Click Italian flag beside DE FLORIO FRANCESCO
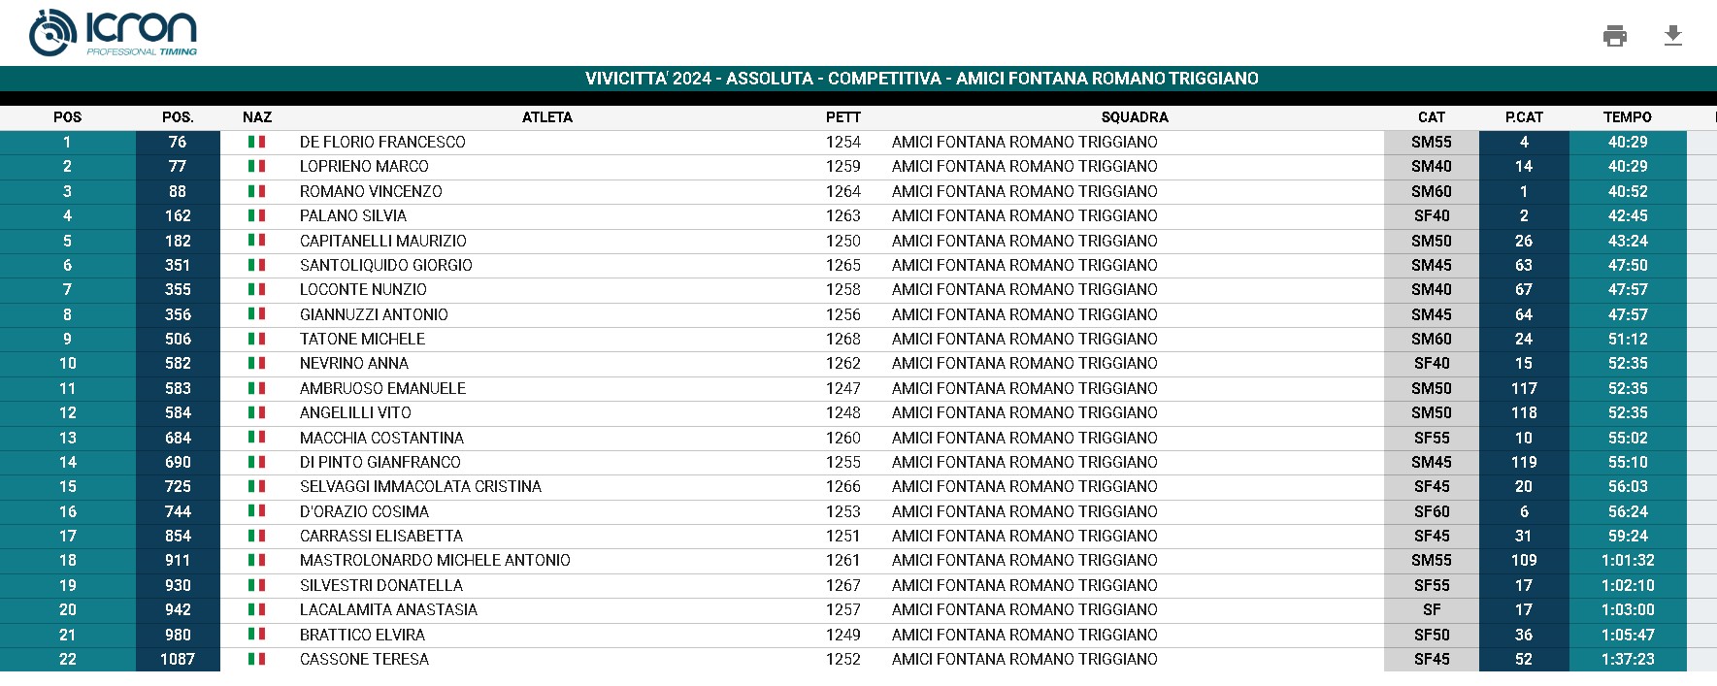 (256, 142)
